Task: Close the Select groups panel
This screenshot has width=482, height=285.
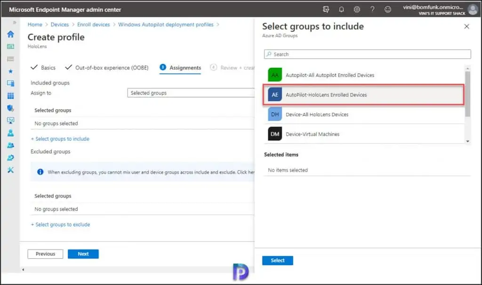Action: pyautogui.click(x=466, y=26)
